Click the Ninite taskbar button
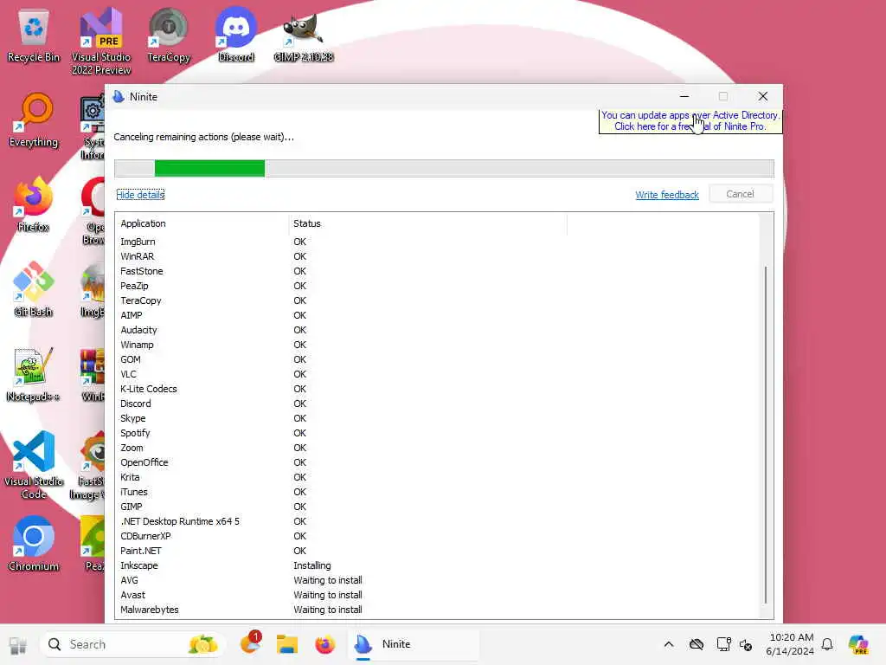886x665 pixels. (414, 644)
